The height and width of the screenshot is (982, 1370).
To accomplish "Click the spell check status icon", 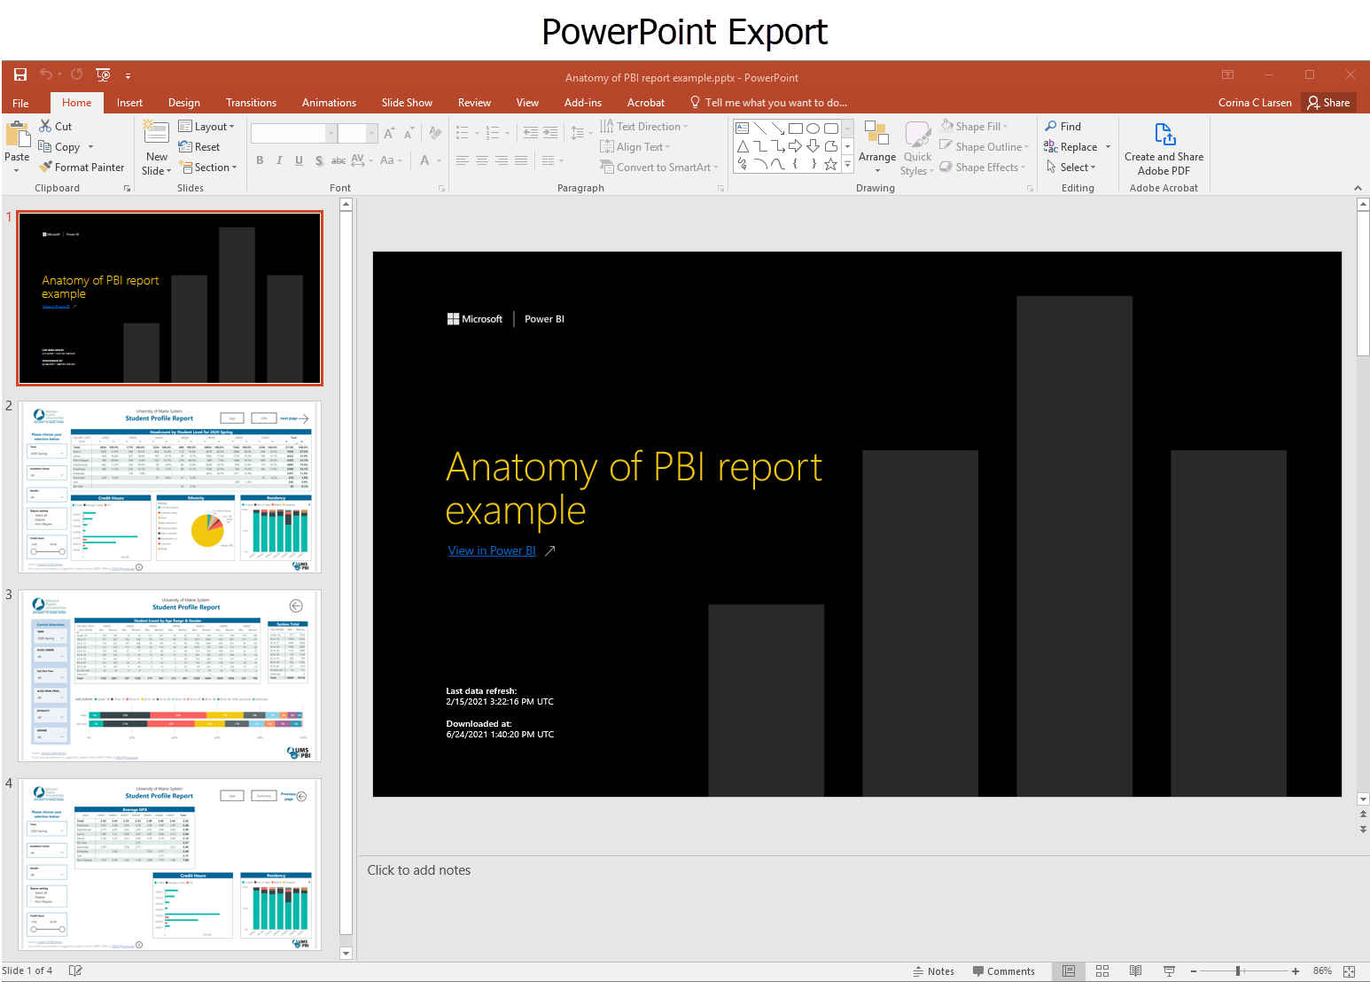I will tap(75, 970).
